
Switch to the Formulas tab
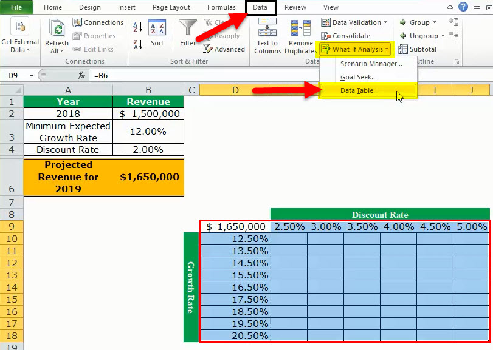[222, 7]
